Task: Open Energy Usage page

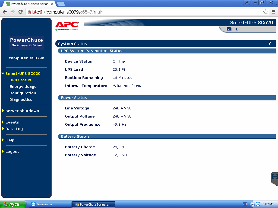Action: [x=23, y=86]
